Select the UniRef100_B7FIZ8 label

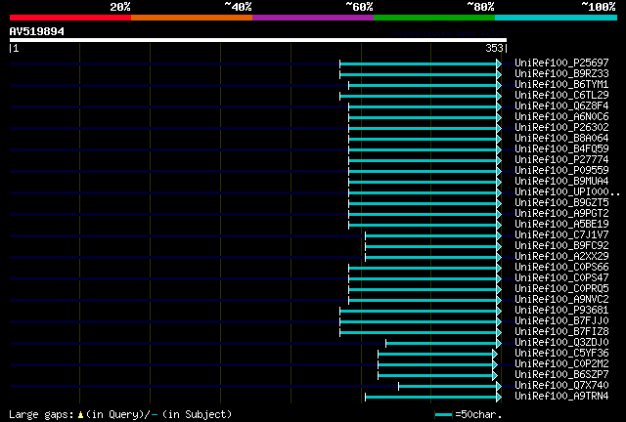pos(561,332)
